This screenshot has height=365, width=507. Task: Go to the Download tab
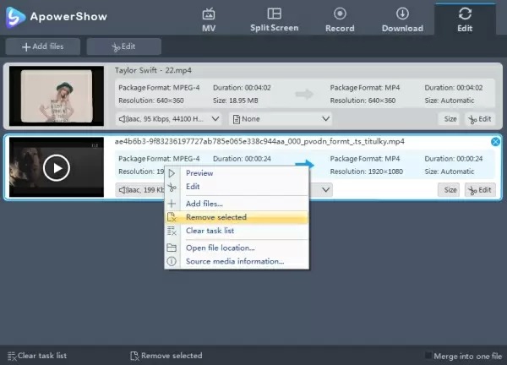[402, 20]
